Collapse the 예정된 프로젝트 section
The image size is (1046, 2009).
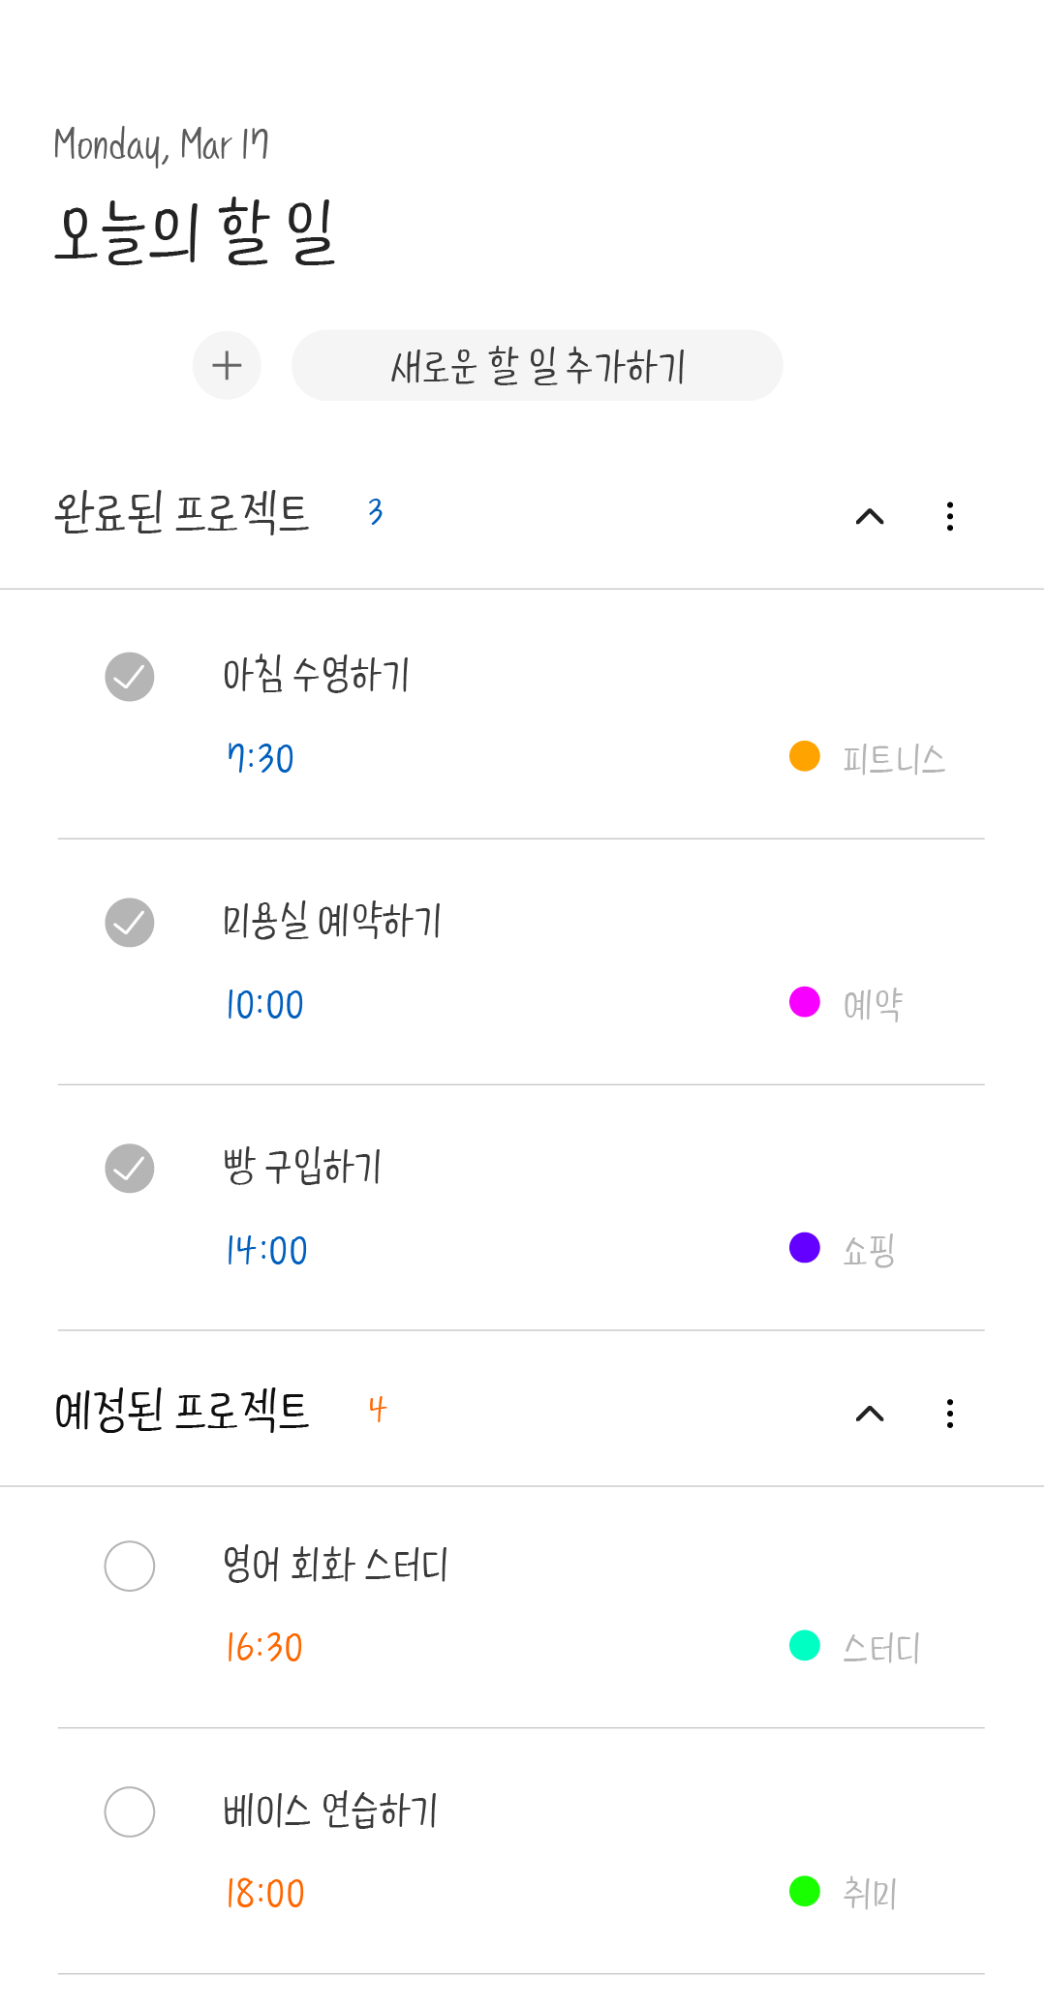click(x=870, y=1414)
